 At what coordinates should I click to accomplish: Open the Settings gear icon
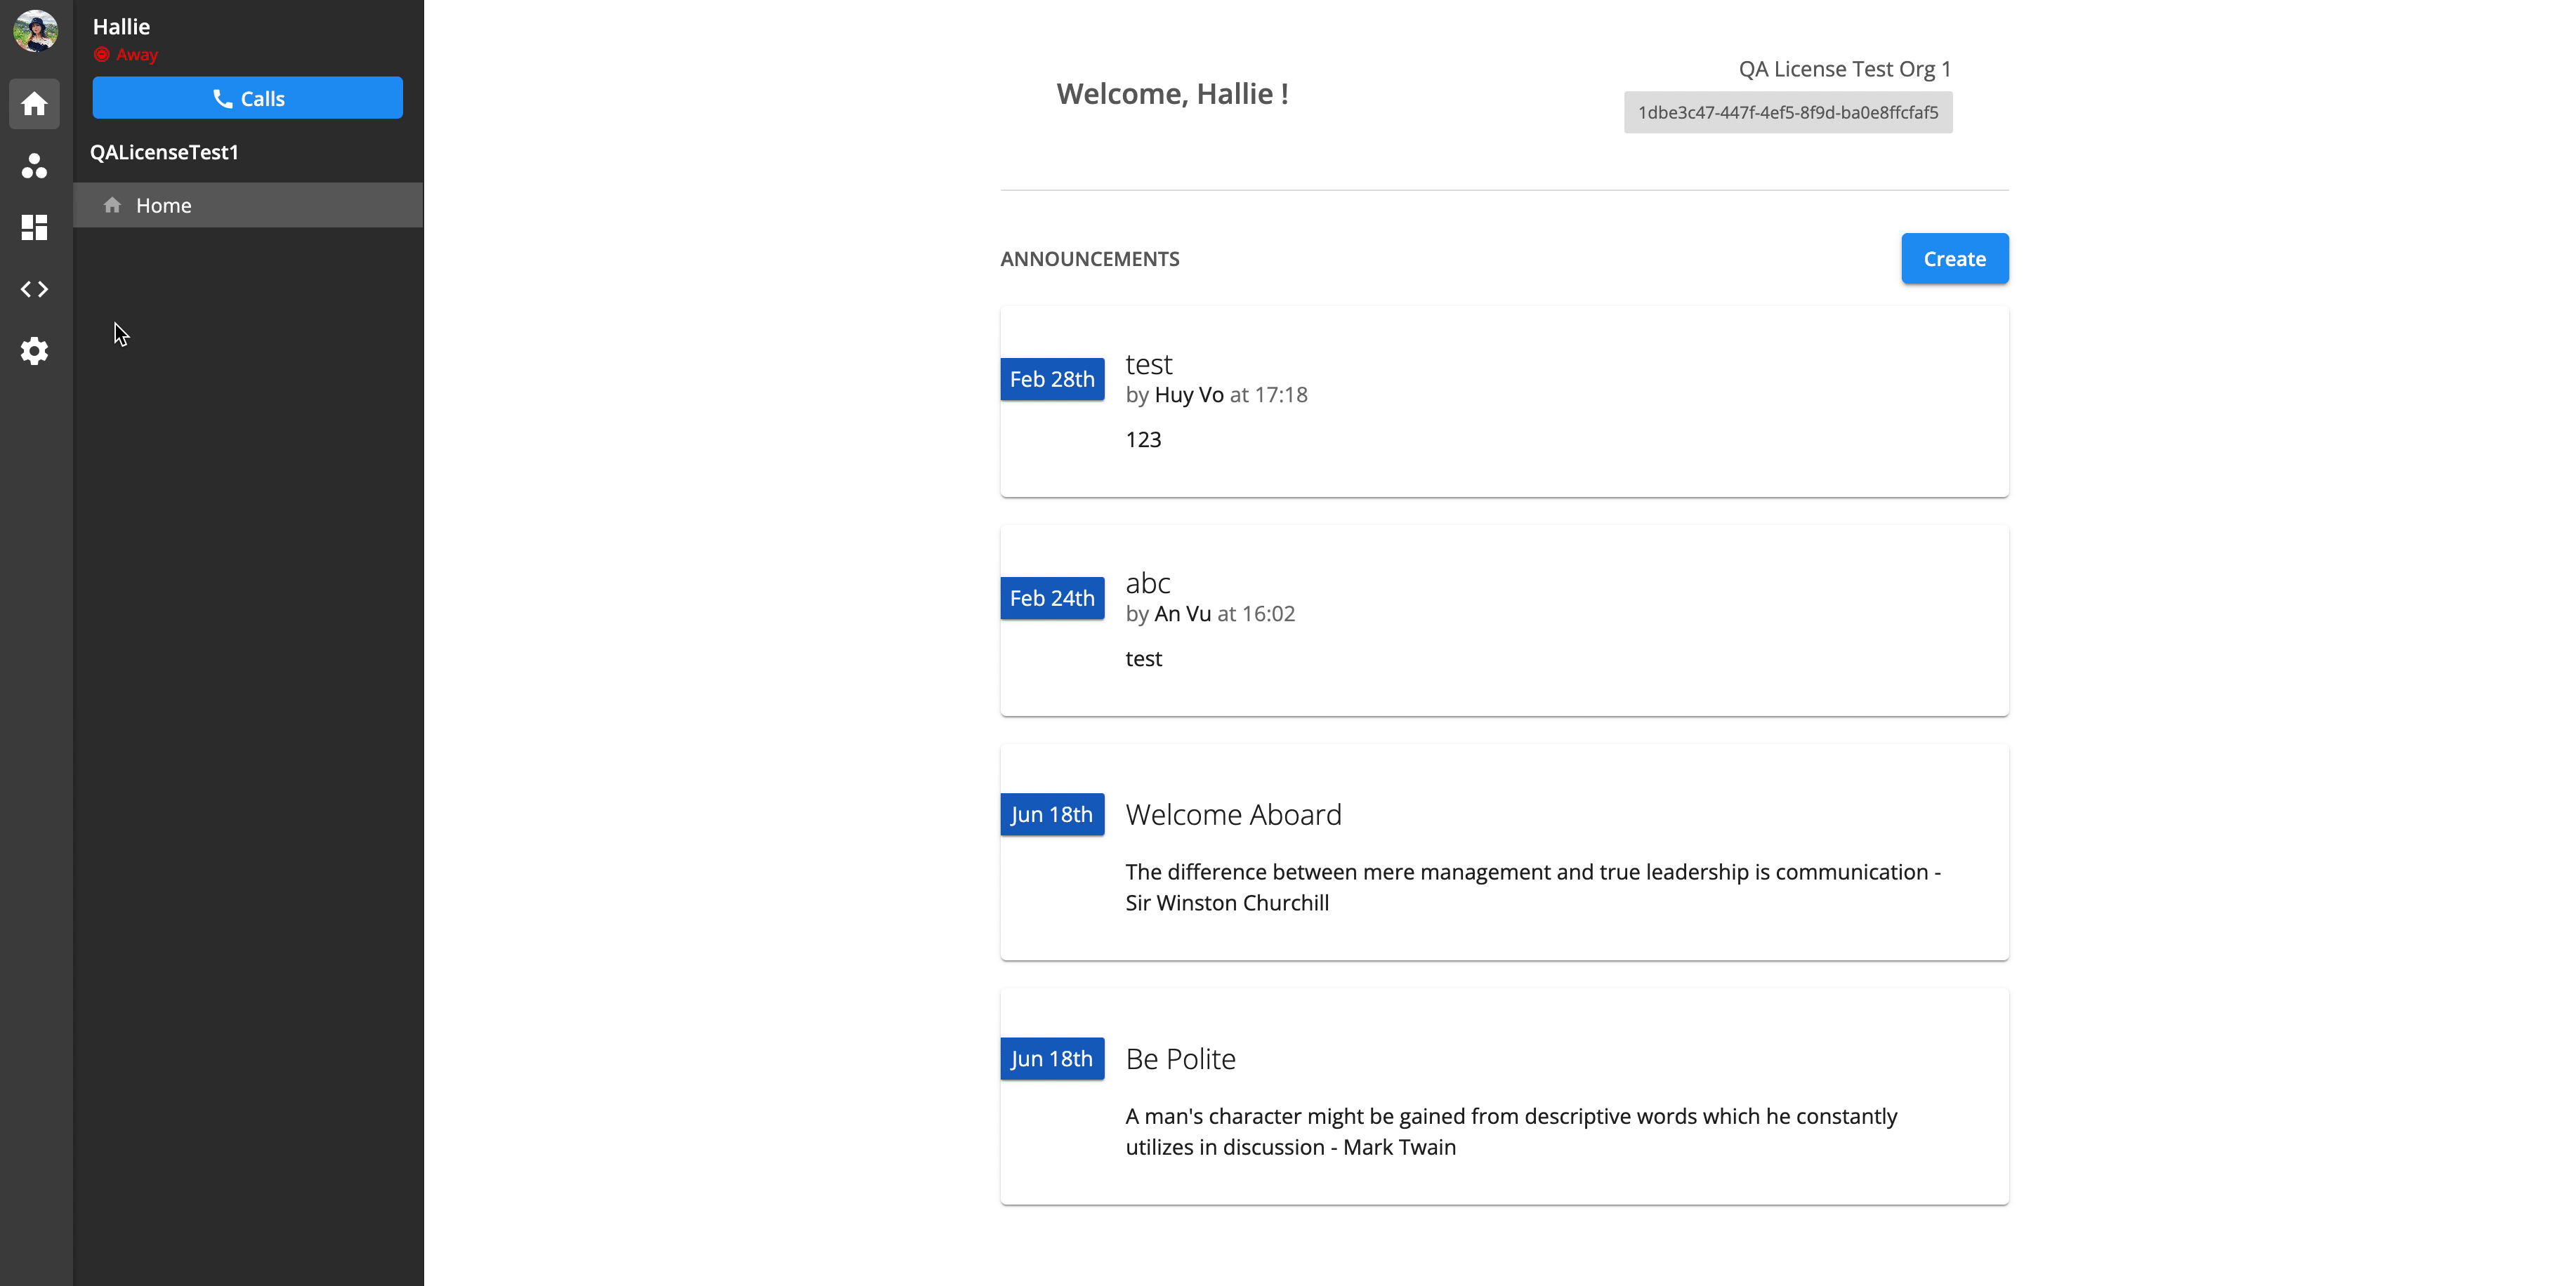(35, 351)
